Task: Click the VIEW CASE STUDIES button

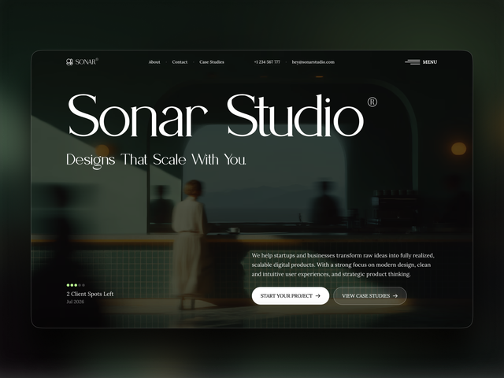Action: (370, 296)
